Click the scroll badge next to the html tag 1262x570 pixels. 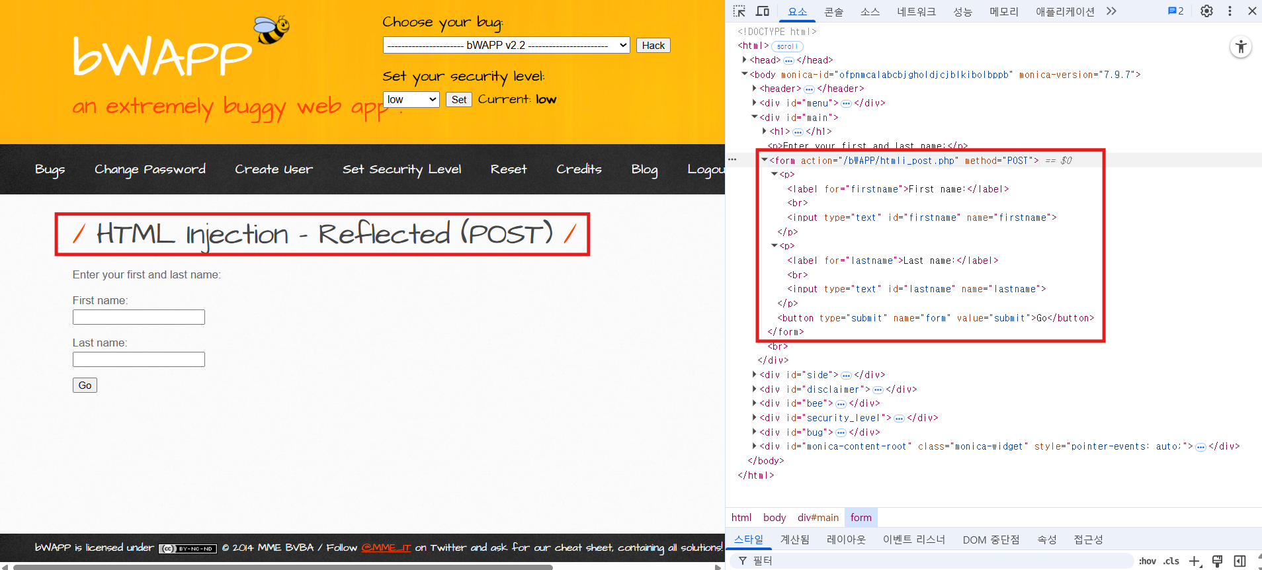(x=787, y=46)
